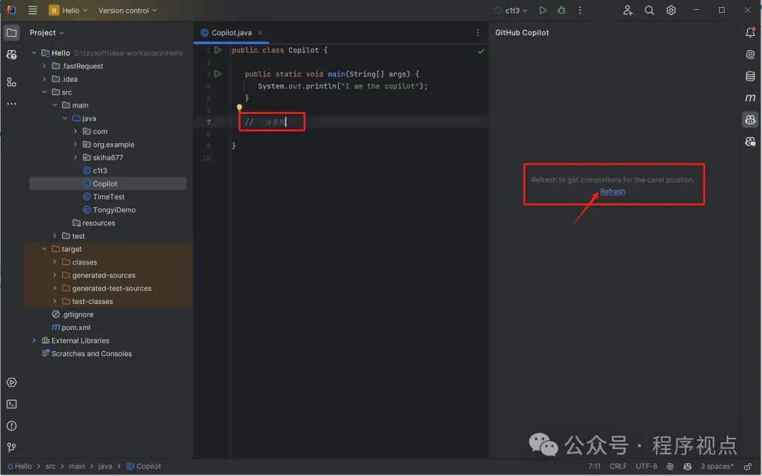Open the Problems tool window
Screen dimensions: 762x476
[x=12, y=425]
